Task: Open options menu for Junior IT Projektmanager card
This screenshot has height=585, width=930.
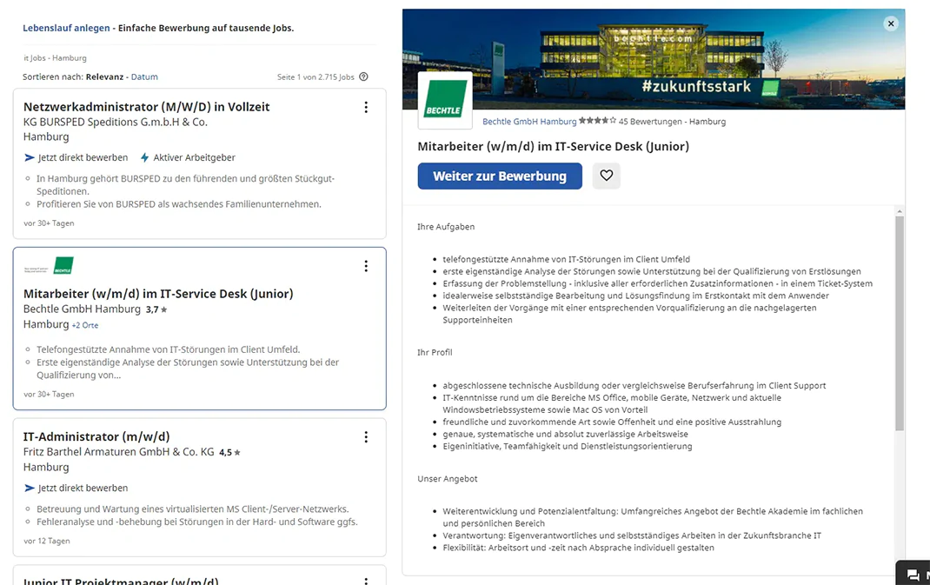Action: click(366, 581)
